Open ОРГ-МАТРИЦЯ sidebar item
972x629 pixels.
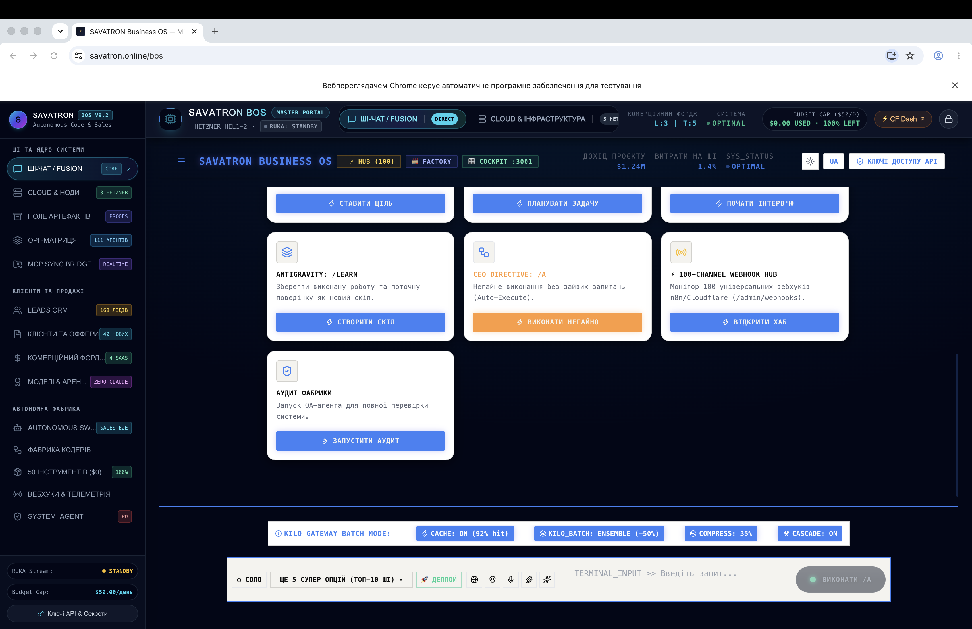tap(72, 240)
